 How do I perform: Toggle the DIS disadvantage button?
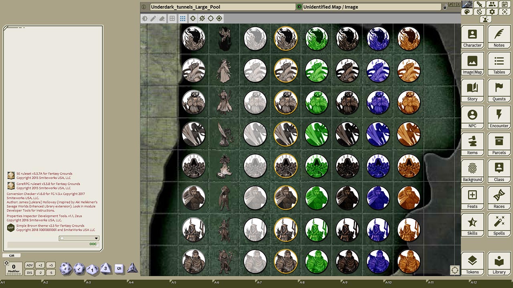click(x=29, y=272)
